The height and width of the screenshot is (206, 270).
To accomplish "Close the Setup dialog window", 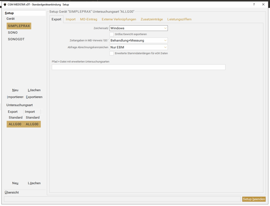I will coord(263,4).
